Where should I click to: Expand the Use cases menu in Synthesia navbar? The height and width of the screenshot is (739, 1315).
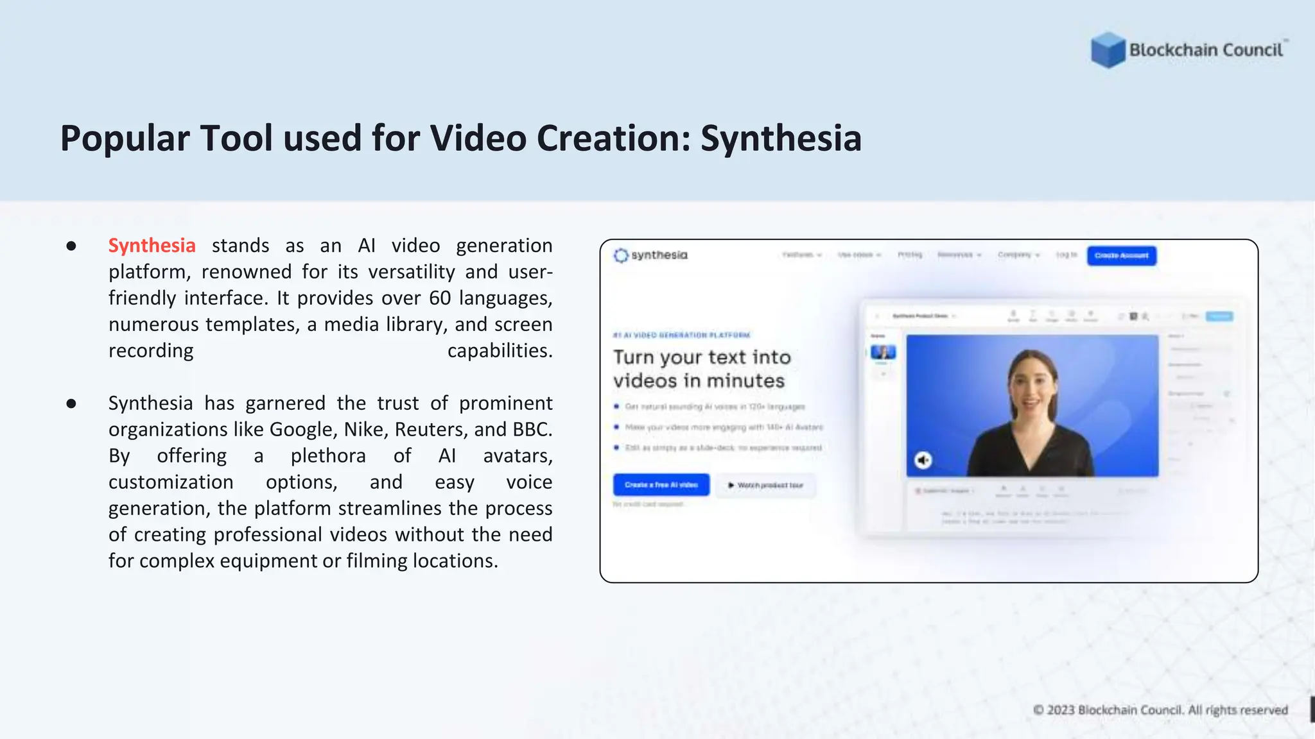(x=859, y=255)
